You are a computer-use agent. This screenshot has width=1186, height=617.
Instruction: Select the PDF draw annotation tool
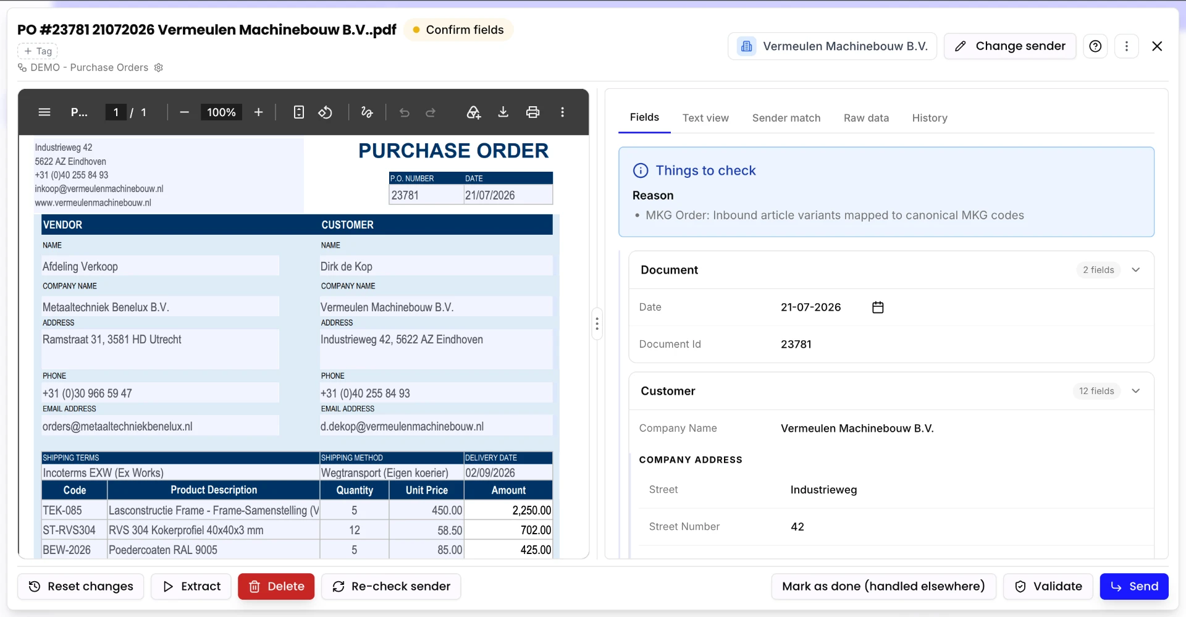[367, 112]
